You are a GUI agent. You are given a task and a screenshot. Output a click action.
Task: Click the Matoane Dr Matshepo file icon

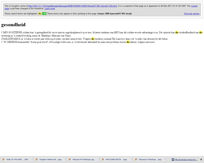coord(136,160)
